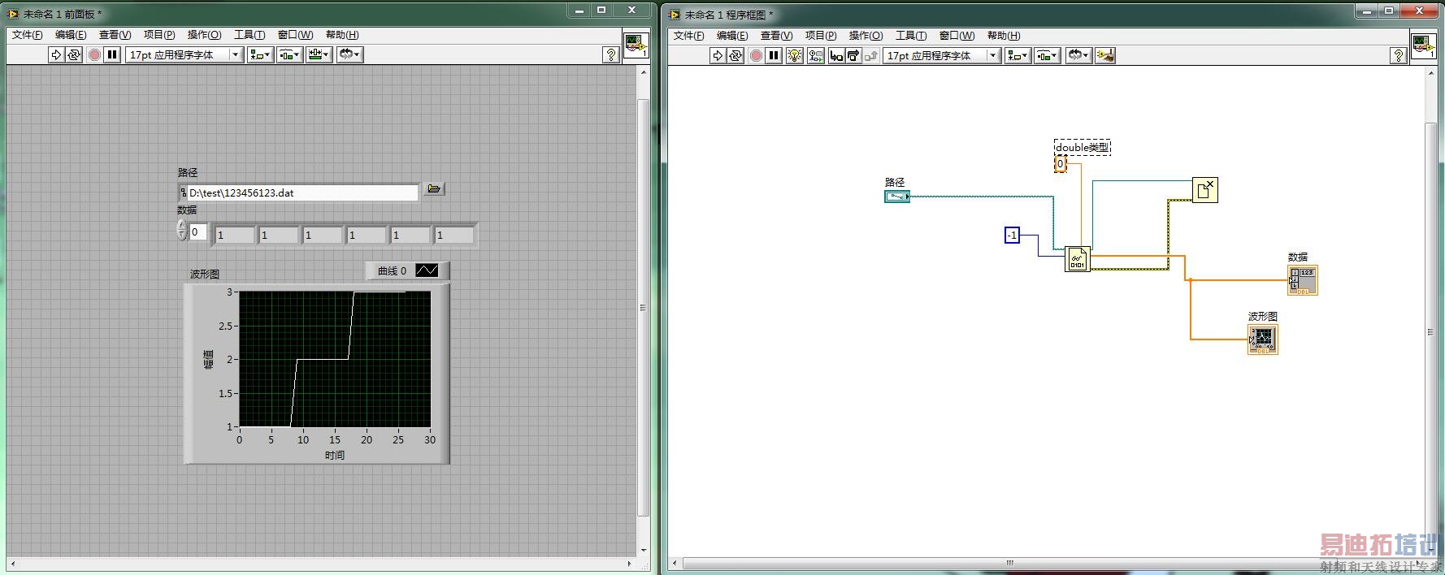Image resolution: width=1445 pixels, height=575 pixels.
Task: Open Reorder dropdown in front panel toolbar
Action: tap(349, 54)
